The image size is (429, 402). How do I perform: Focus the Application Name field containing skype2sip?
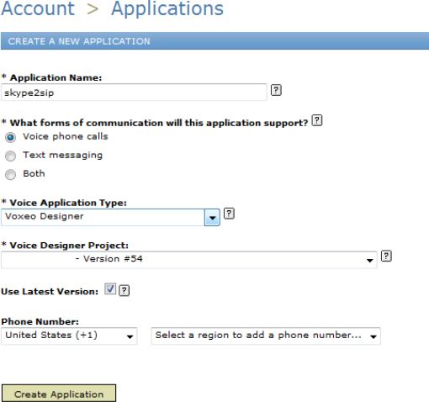click(x=134, y=93)
